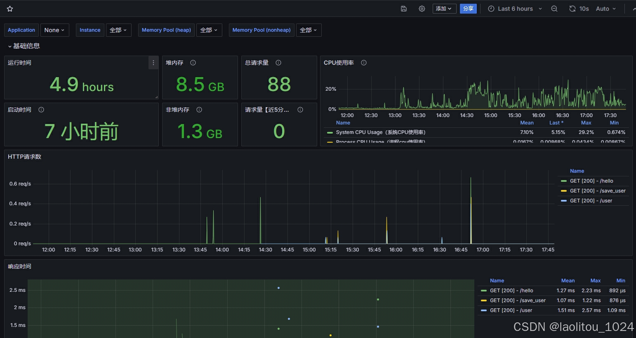Open the Memory Pool (nonheap) 全部 dropdown
636x338 pixels.
pos(309,30)
